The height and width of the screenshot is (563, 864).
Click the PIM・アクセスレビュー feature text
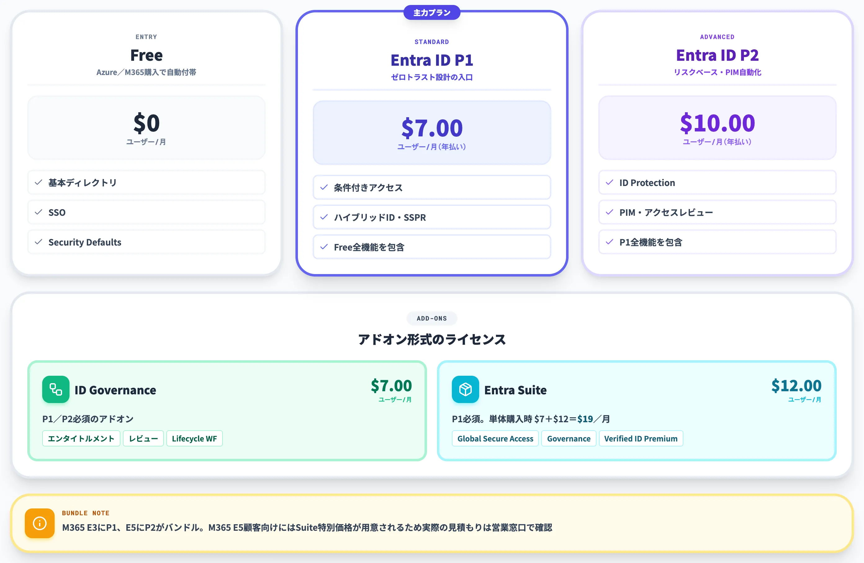(666, 212)
